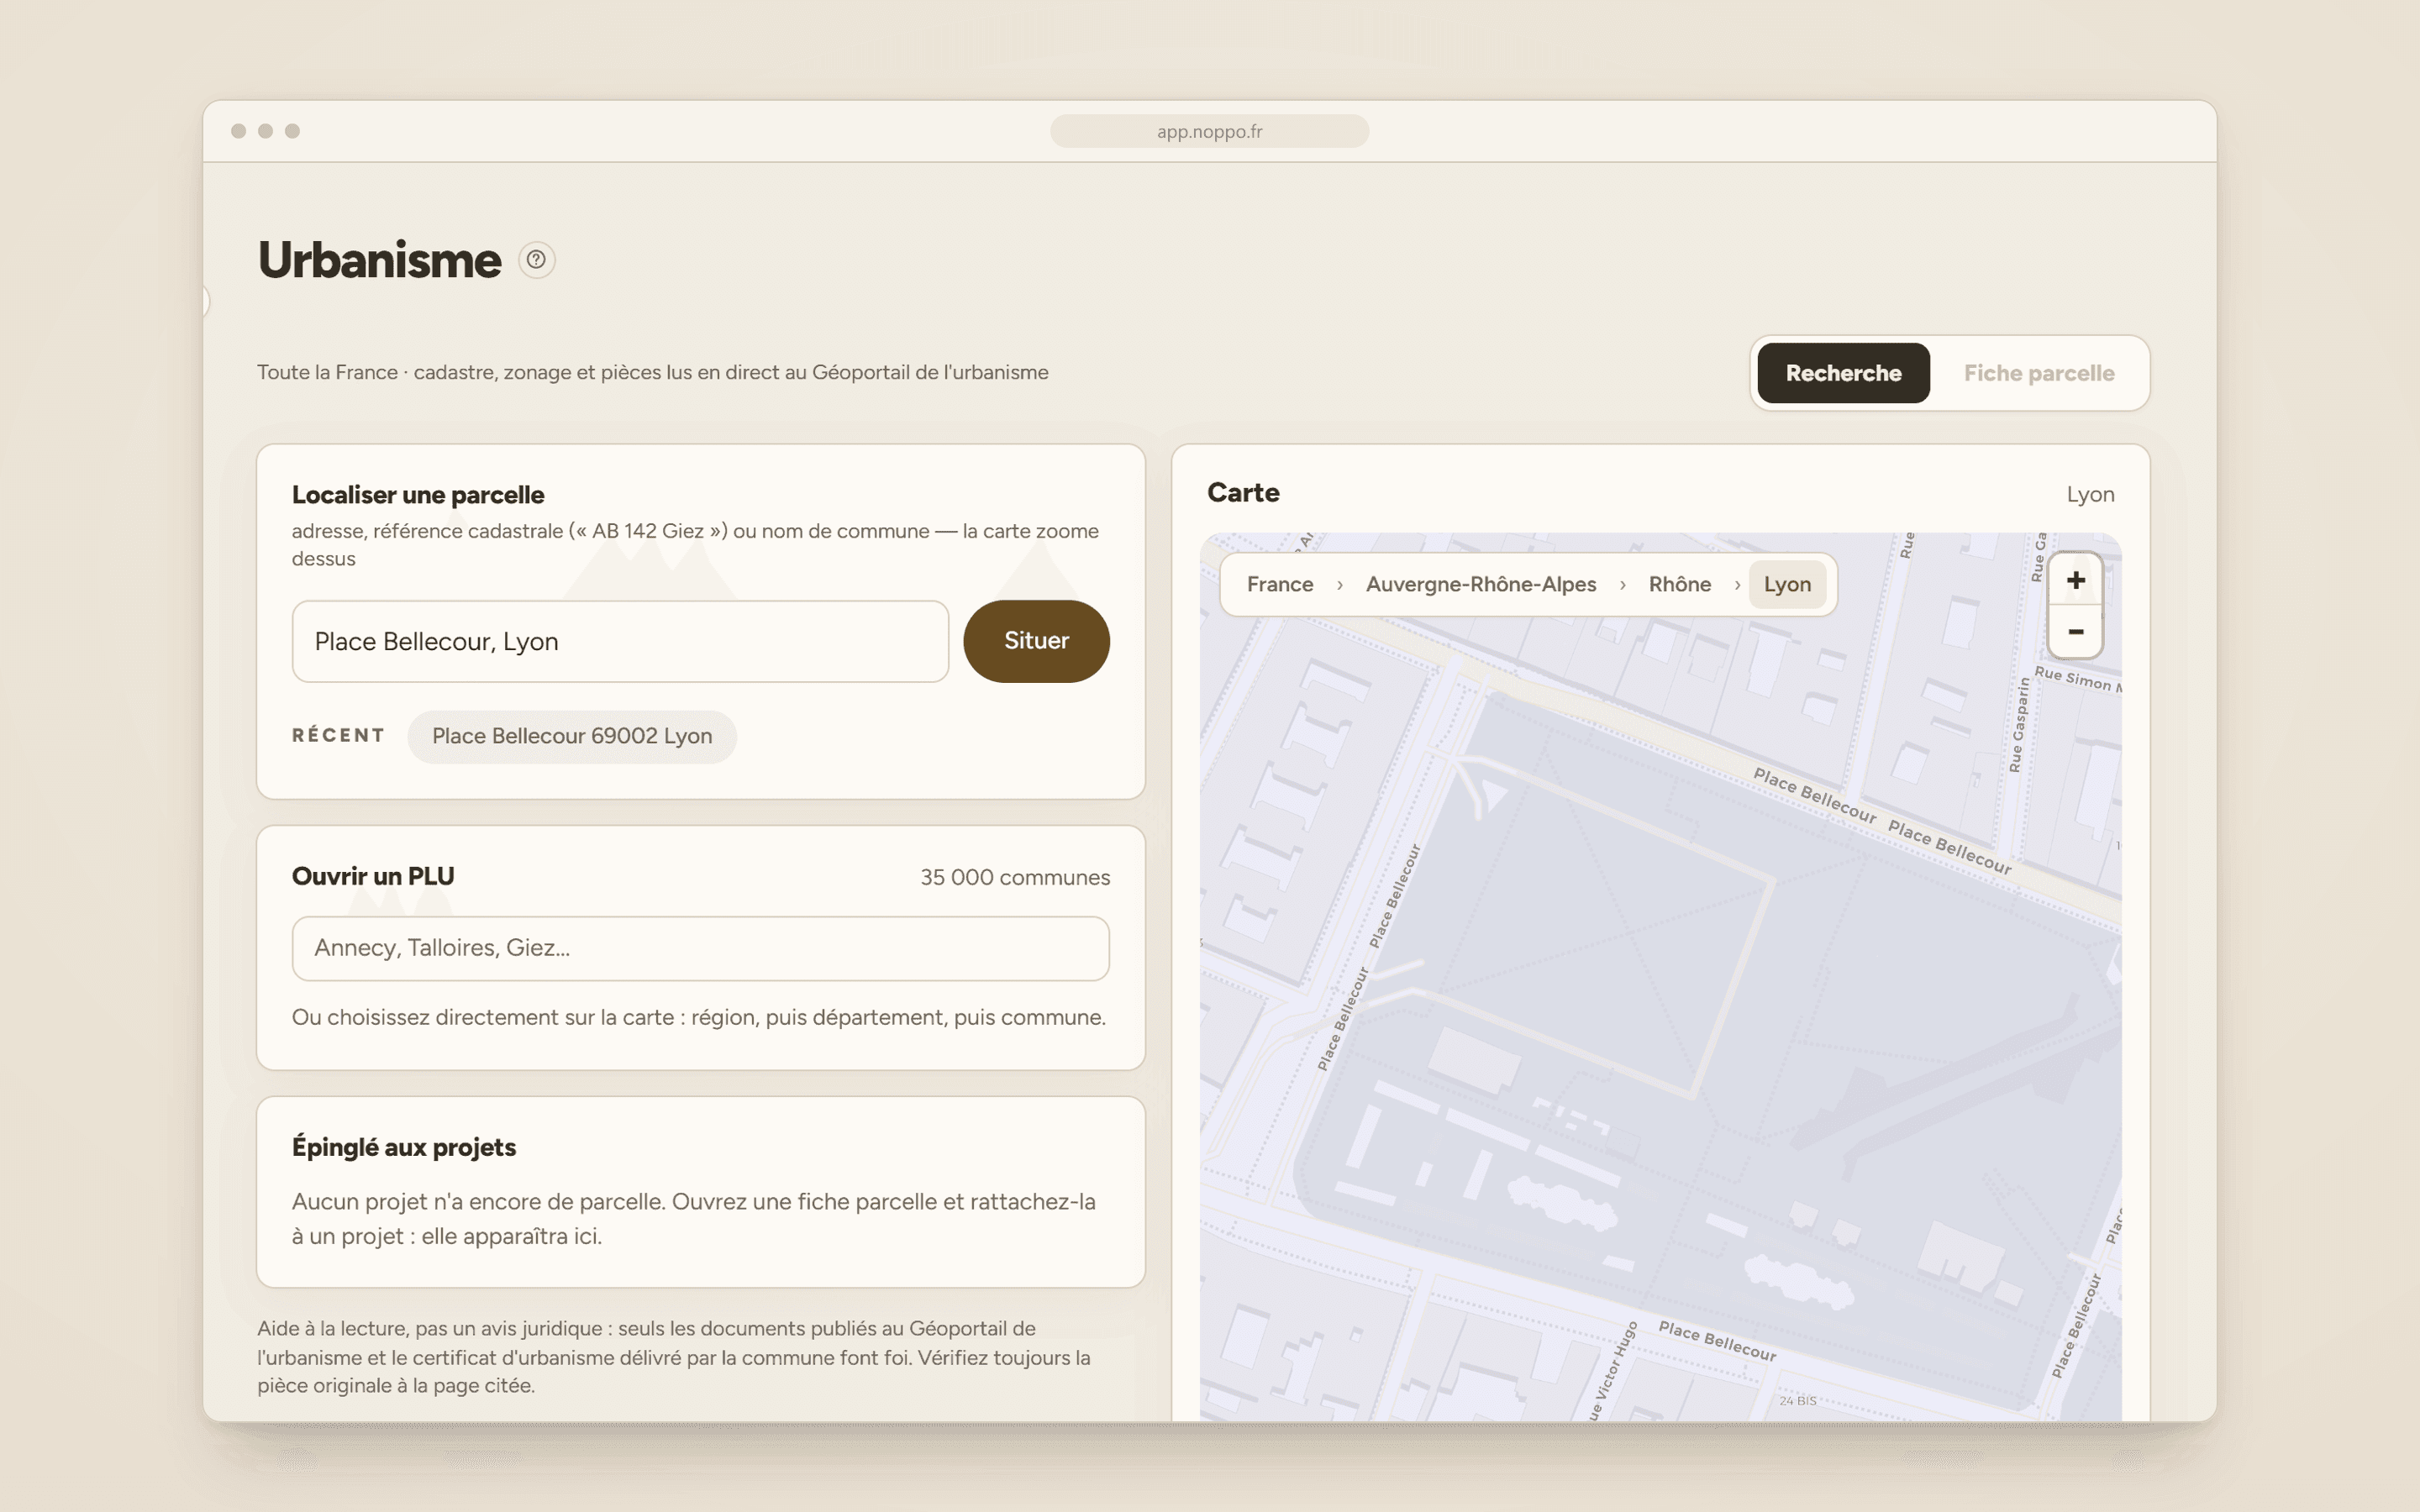The width and height of the screenshot is (2420, 1512).
Task: Click the Rue Gasparin label on map
Action: pyautogui.click(x=2019, y=724)
